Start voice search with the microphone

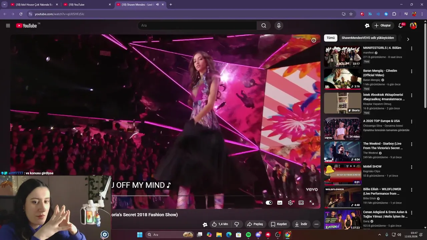coord(279,26)
